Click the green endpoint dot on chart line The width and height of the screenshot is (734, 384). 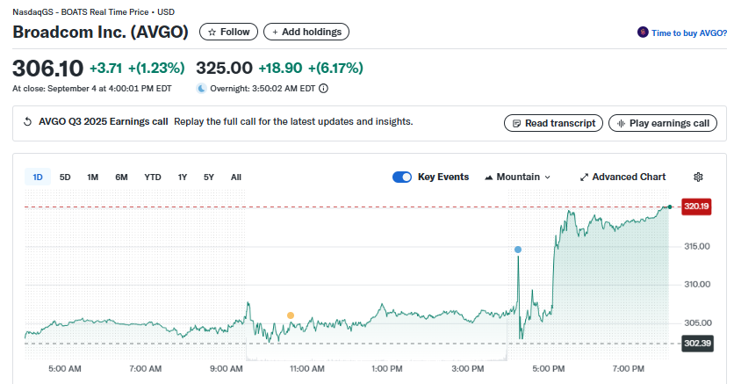coord(669,207)
